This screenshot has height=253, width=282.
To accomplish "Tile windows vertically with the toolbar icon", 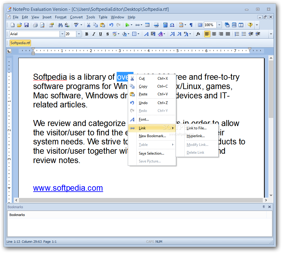I will pos(241,25).
